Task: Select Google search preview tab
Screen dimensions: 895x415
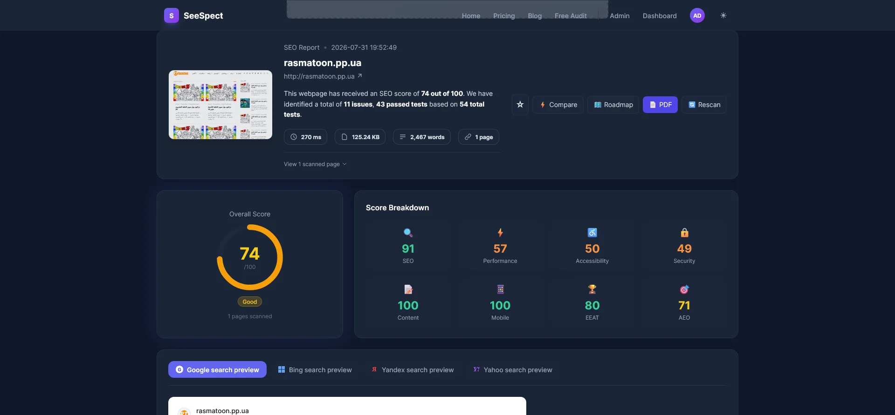Action: click(217, 369)
